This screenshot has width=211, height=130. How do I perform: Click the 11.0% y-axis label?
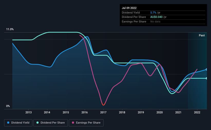(10, 29)
